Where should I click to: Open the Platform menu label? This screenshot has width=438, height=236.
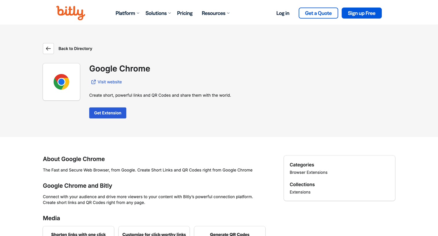click(x=125, y=13)
